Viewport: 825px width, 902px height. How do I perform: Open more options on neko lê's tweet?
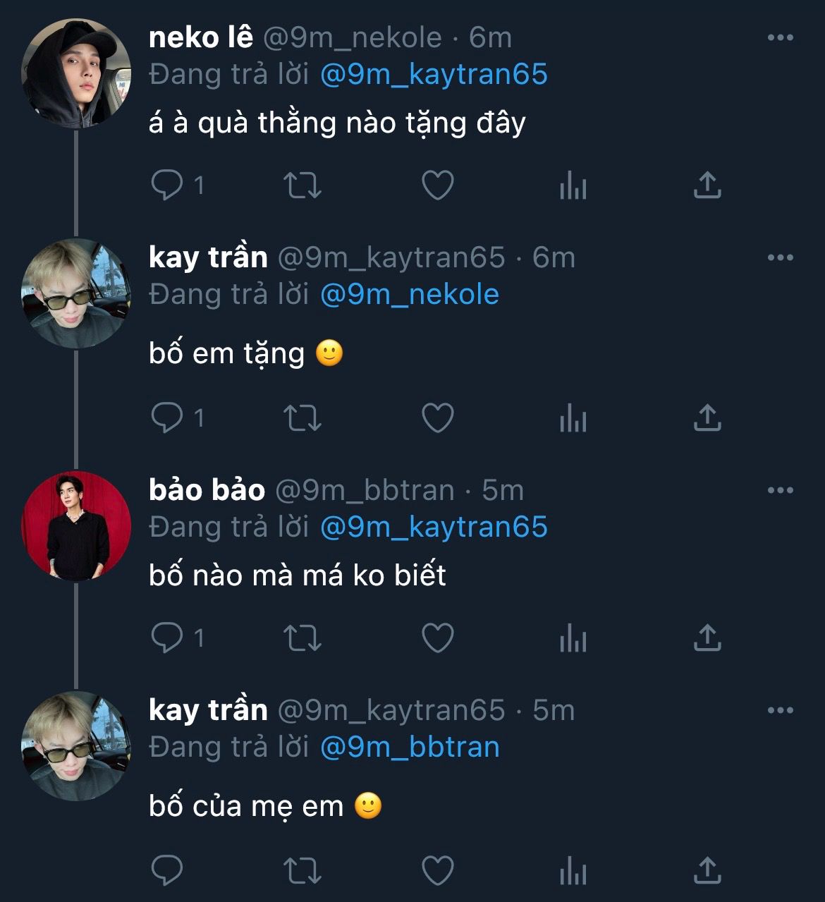point(780,38)
